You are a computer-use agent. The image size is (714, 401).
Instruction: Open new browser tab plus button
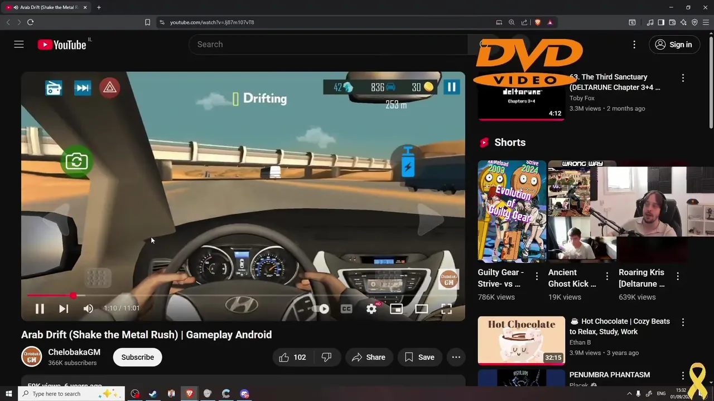(x=99, y=7)
